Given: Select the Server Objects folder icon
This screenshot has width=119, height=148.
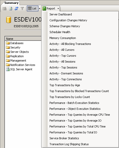Looking at the screenshot, I should (x=8, y=52).
